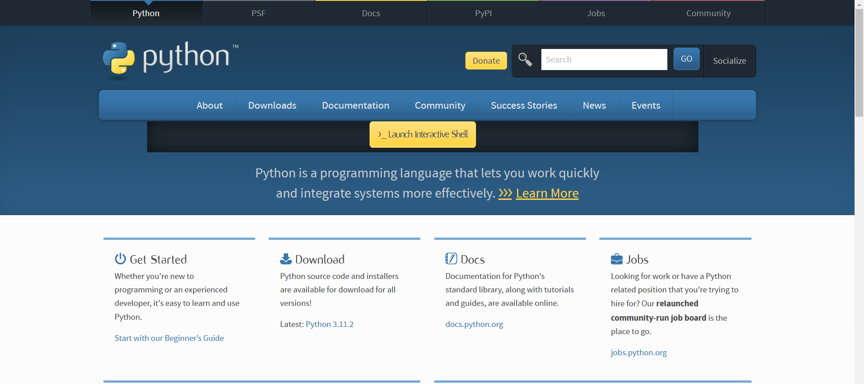Open Start with our Beginner's Guide link
Image resolution: width=864 pixels, height=384 pixels.
(x=169, y=338)
